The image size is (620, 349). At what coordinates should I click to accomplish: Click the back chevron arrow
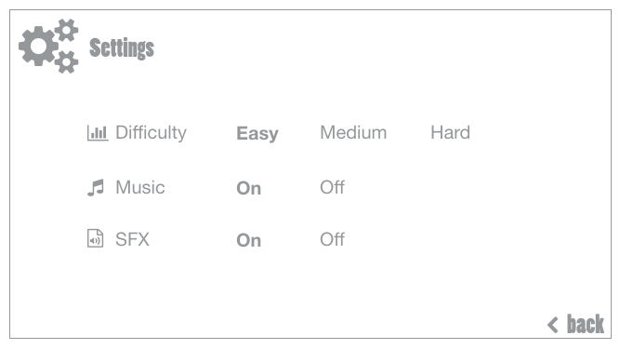click(553, 325)
